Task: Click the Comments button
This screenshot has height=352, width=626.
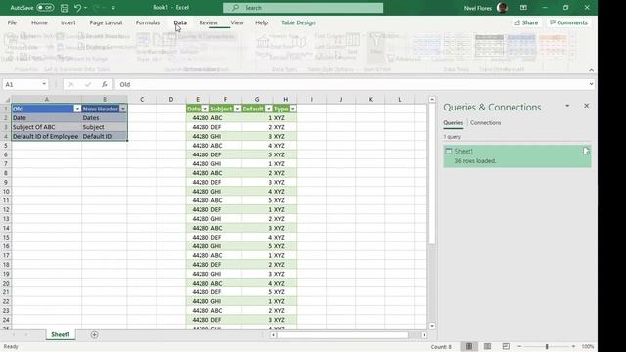Action: point(568,22)
